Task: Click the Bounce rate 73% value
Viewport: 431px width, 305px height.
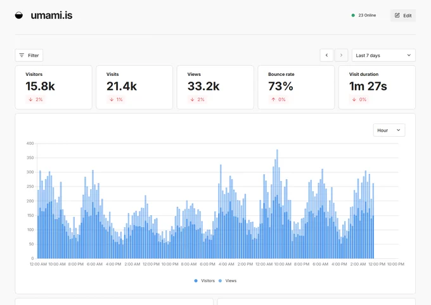Action: (281, 86)
